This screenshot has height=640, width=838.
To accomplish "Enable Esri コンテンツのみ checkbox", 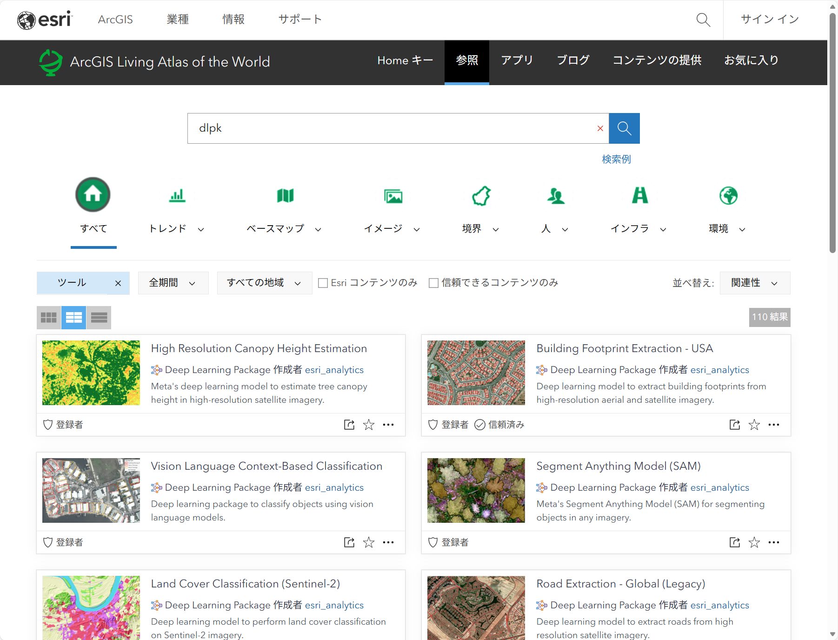I will point(323,283).
